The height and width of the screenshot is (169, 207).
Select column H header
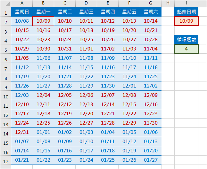[168, 3]
